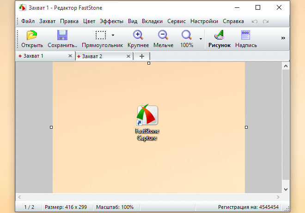Switch to the Захват 2 tab
The height and width of the screenshot is (213, 305).
coord(104,56)
